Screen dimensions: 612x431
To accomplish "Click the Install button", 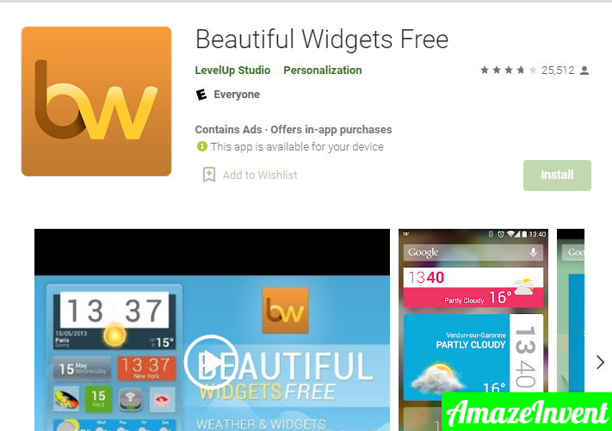I will coord(557,175).
